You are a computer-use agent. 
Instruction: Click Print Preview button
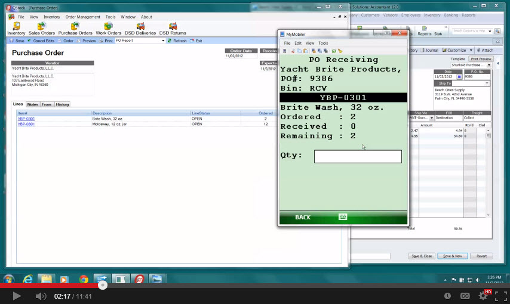point(481,59)
